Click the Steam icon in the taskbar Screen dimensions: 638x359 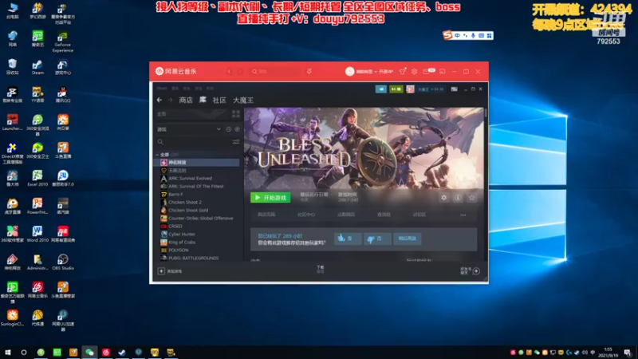click(122, 353)
